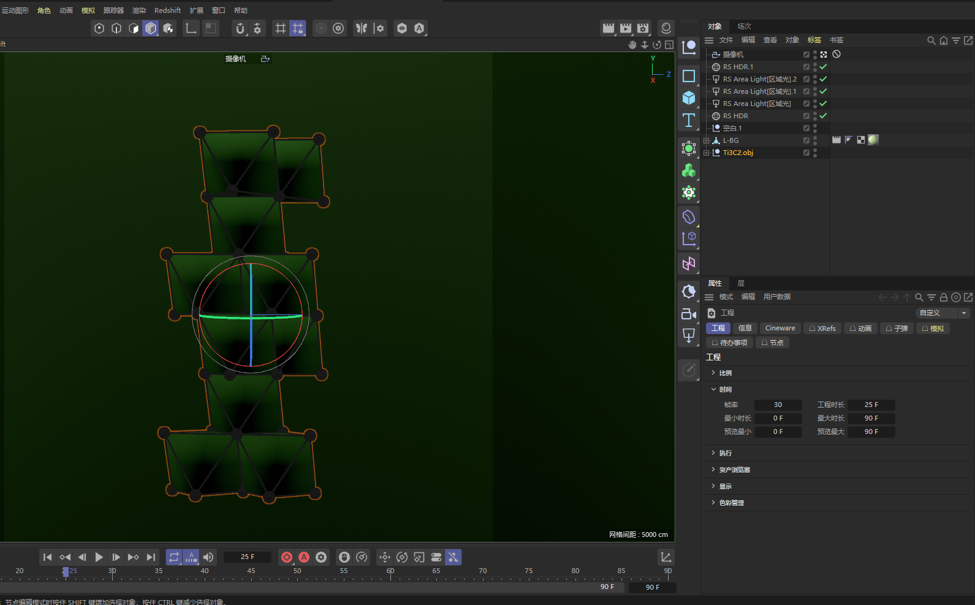Expand the 执行 section
This screenshot has height=605, width=975.
pyautogui.click(x=713, y=453)
